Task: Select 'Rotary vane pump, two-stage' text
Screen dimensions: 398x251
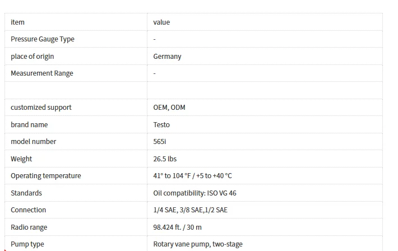Action: (x=198, y=244)
